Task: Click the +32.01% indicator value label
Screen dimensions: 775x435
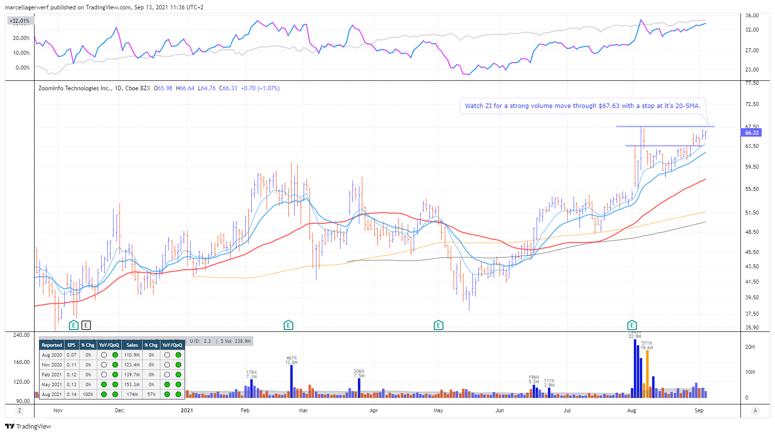Action: coord(20,21)
